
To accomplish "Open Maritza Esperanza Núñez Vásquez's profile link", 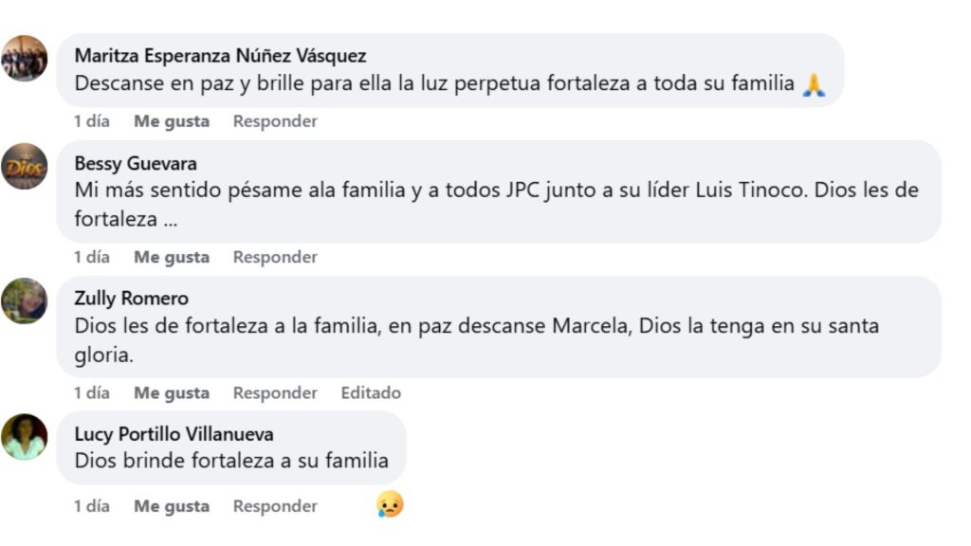I will pyautogui.click(x=220, y=55).
